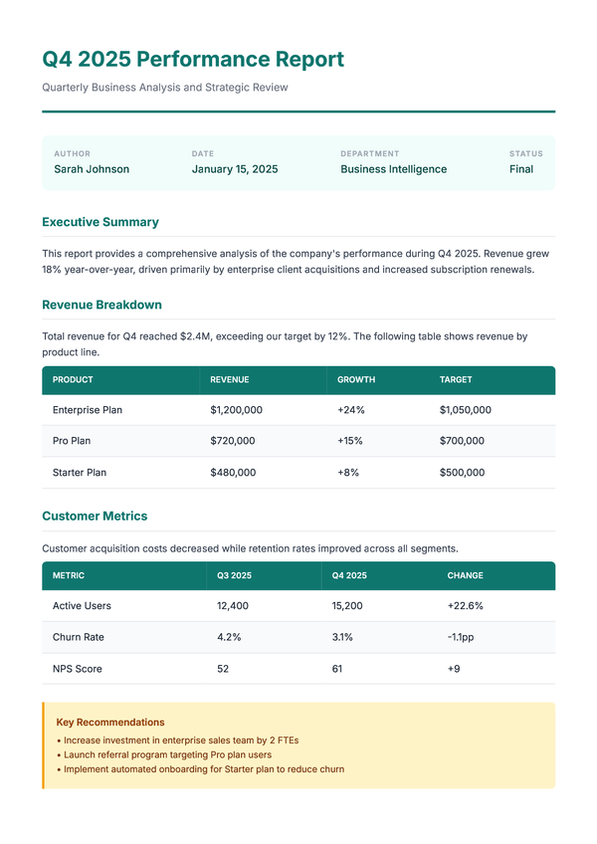The height and width of the screenshot is (844, 597).
Task: Click the Final status value
Action: (x=521, y=169)
